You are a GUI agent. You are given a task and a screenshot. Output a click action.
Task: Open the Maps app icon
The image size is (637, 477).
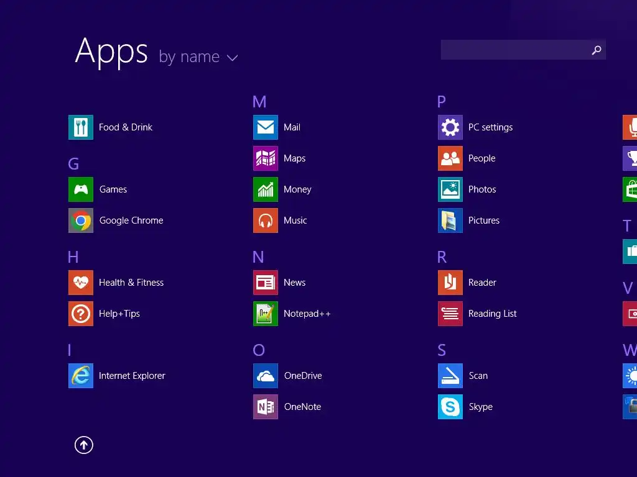[265, 158]
